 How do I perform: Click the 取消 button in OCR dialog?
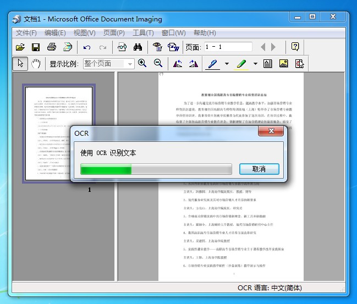click(x=259, y=169)
